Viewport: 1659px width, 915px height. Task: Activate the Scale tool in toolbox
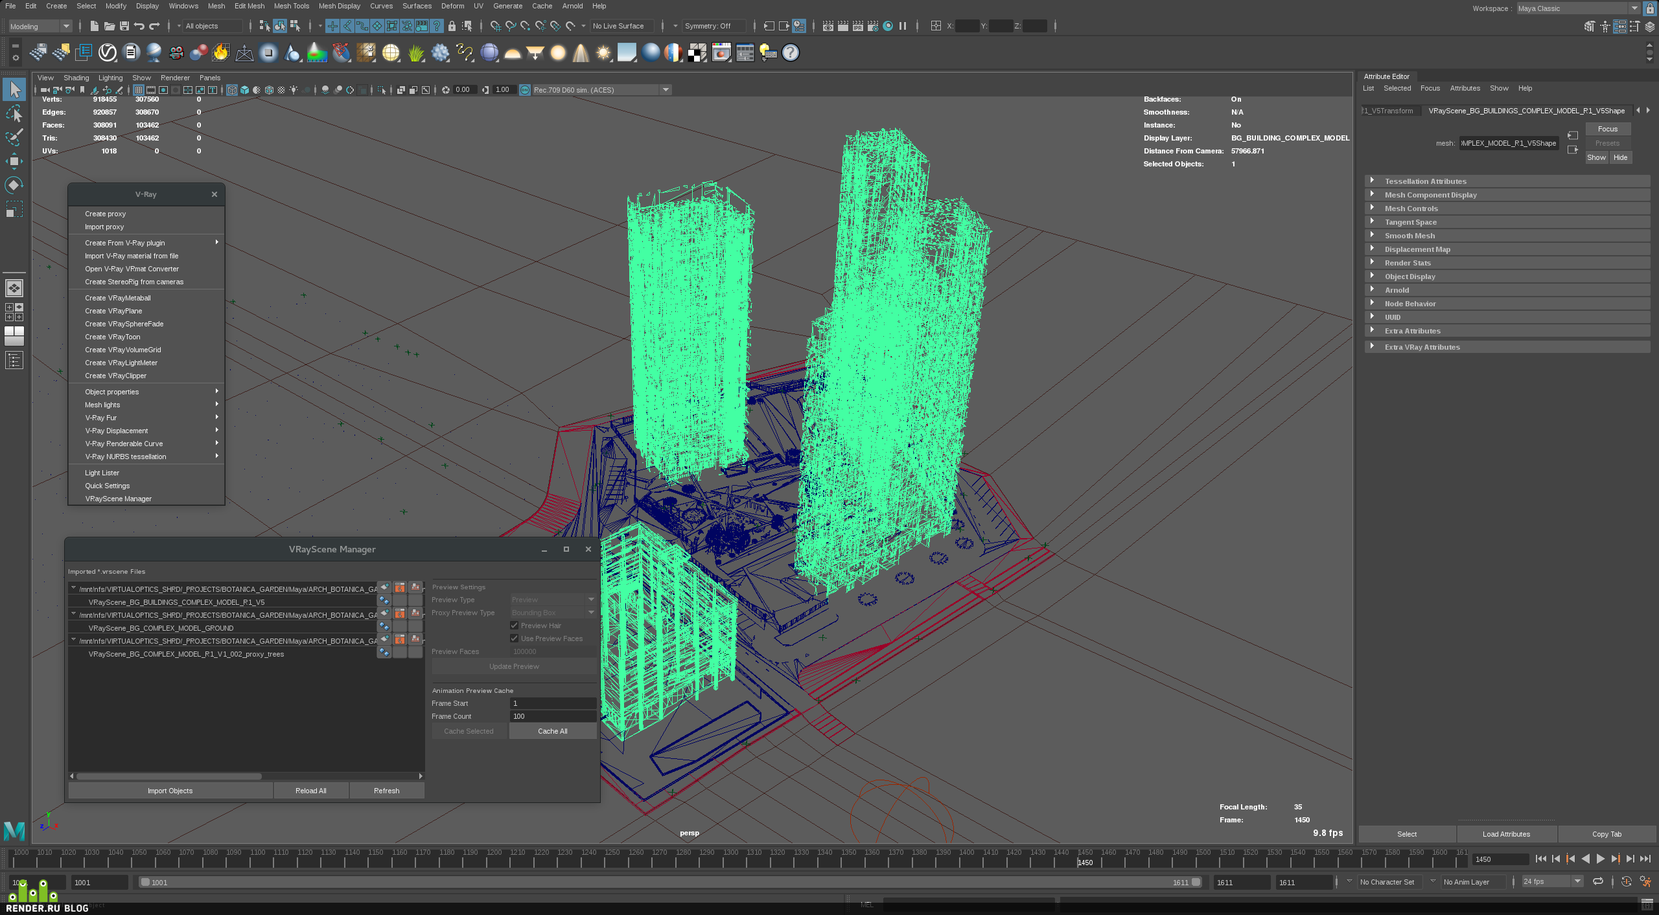14,209
